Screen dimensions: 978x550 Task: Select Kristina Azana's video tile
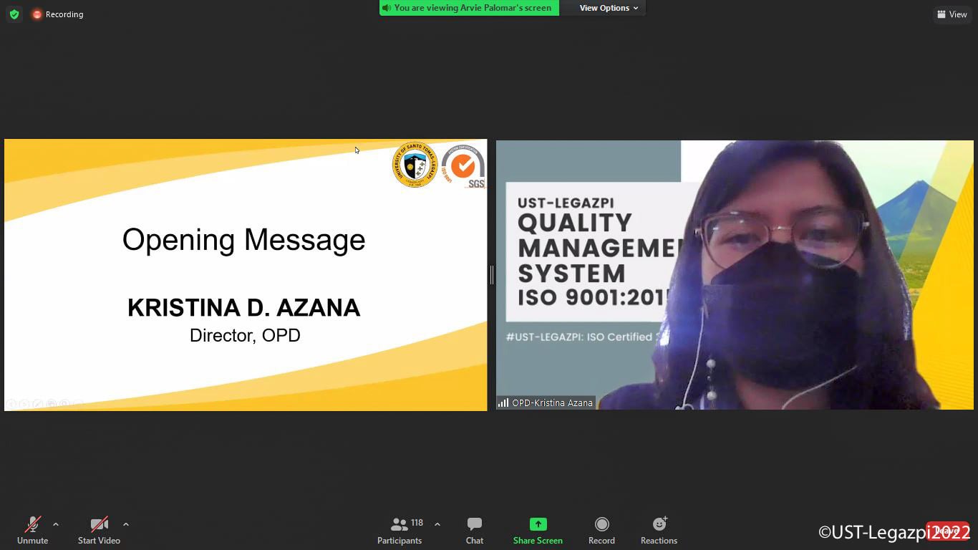point(735,275)
